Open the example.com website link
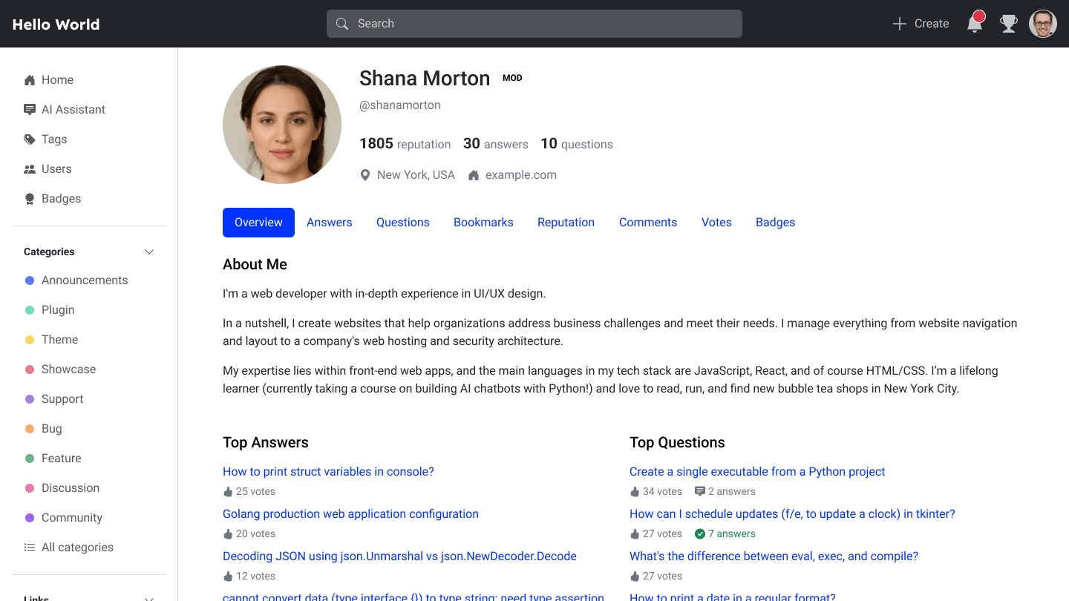1069x601 pixels. click(521, 174)
